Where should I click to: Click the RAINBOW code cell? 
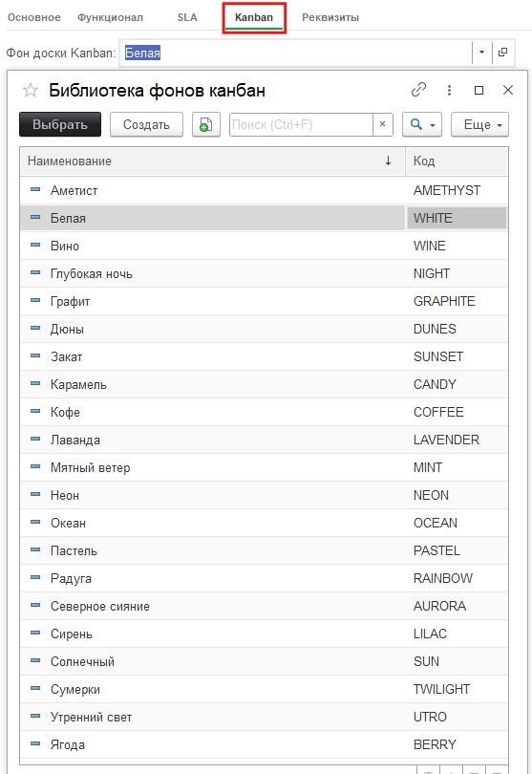click(x=457, y=577)
